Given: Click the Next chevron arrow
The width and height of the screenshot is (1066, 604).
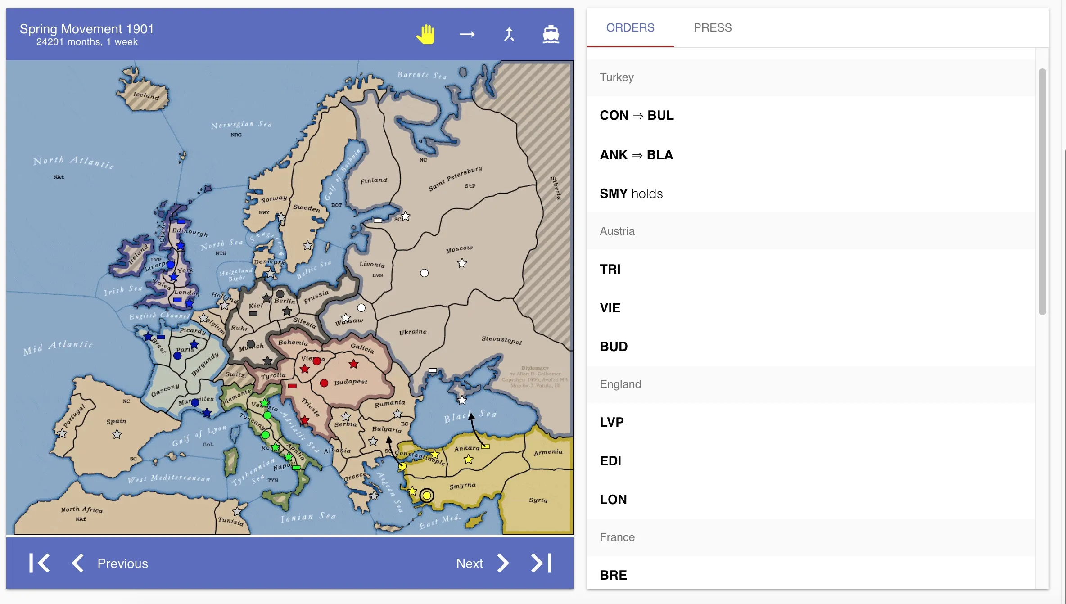Looking at the screenshot, I should [x=503, y=563].
